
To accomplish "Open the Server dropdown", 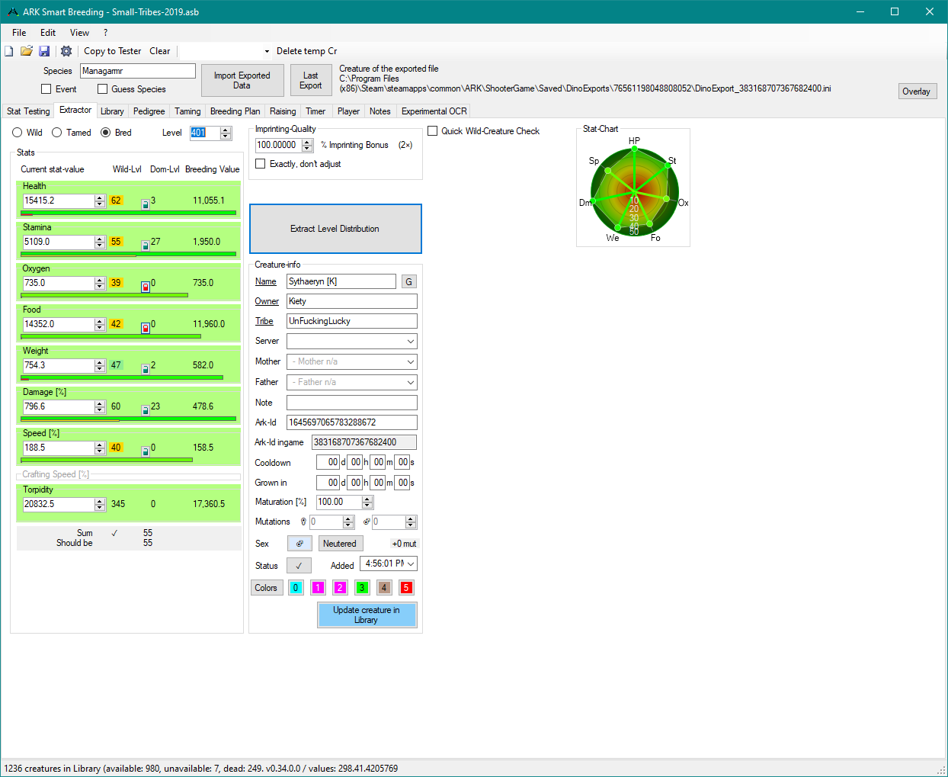I will click(x=412, y=341).
